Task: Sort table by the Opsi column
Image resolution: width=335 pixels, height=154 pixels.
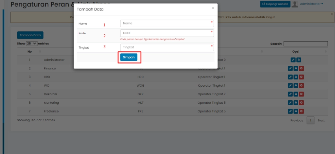Action: click(x=296, y=51)
